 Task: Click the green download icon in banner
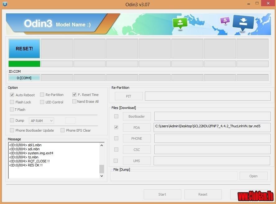(x=180, y=23)
